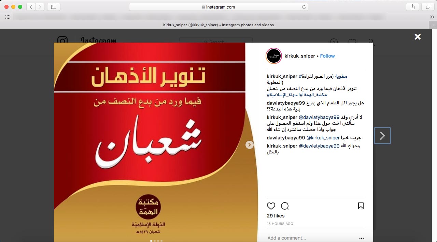Reload the page with refresh icon
The image size is (437, 242).
click(x=304, y=7)
